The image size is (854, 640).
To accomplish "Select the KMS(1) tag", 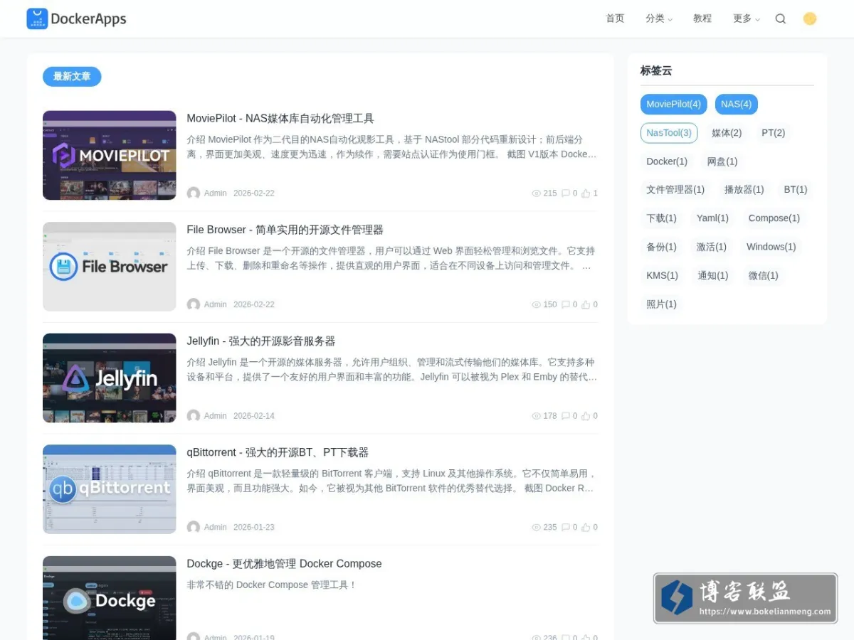I will 662,275.
